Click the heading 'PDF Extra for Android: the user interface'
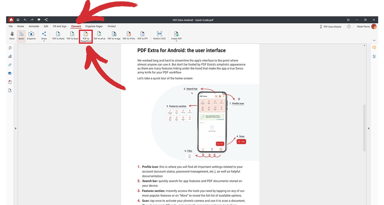This screenshot has width=384, height=205. click(x=181, y=50)
